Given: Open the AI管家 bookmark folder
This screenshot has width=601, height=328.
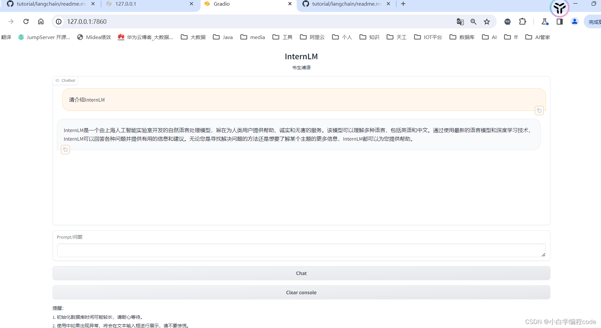Looking at the screenshot, I should (x=538, y=37).
